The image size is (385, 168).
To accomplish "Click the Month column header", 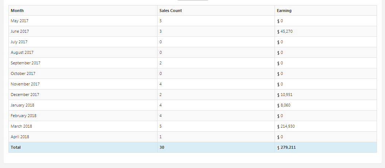I will coord(17,11).
